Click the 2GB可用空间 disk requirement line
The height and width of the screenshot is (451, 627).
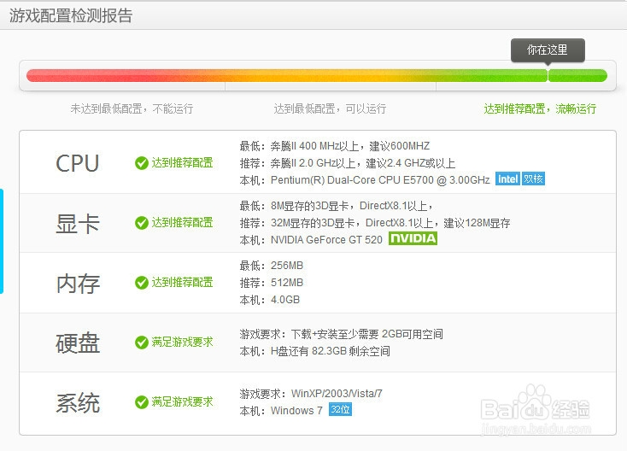[x=342, y=334]
